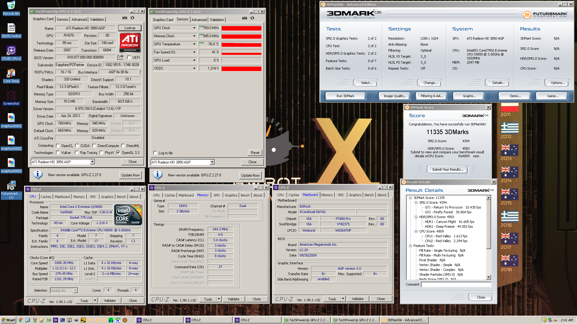This screenshot has height=324, width=577.
Task: Open Bench tab in middle CPU-Z window
Action: (x=245, y=195)
